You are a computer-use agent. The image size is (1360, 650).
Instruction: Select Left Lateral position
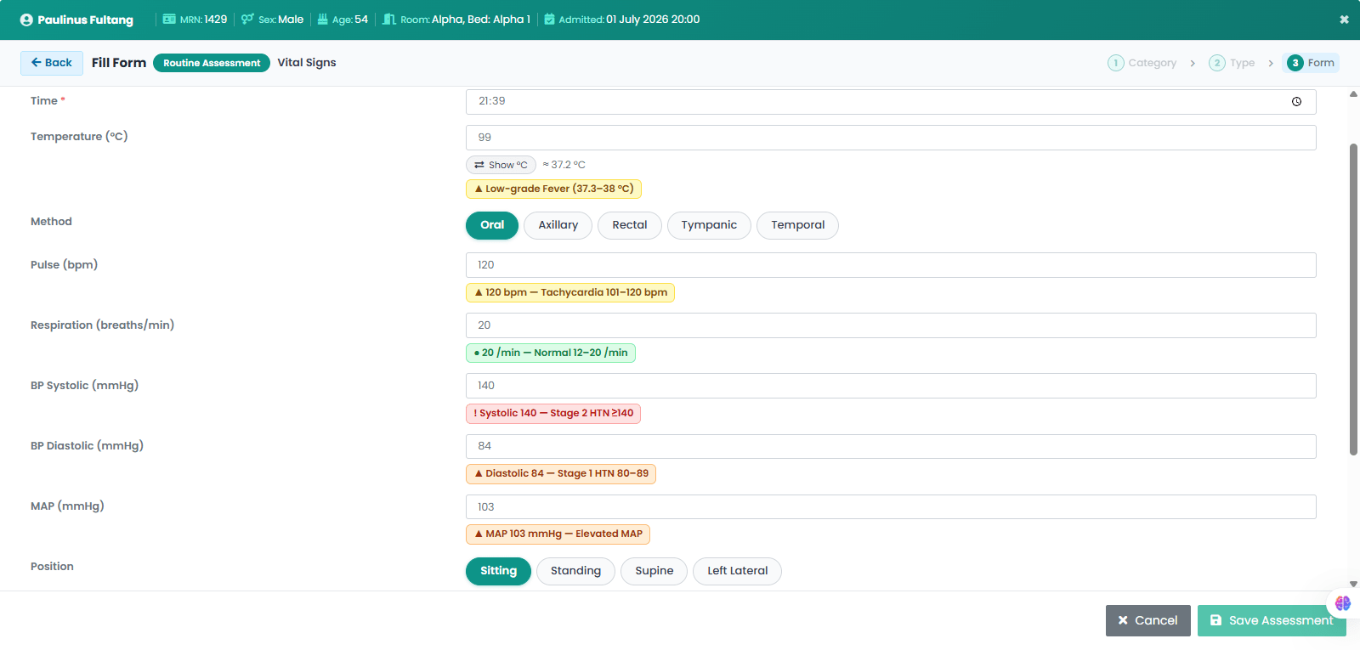[737, 571]
